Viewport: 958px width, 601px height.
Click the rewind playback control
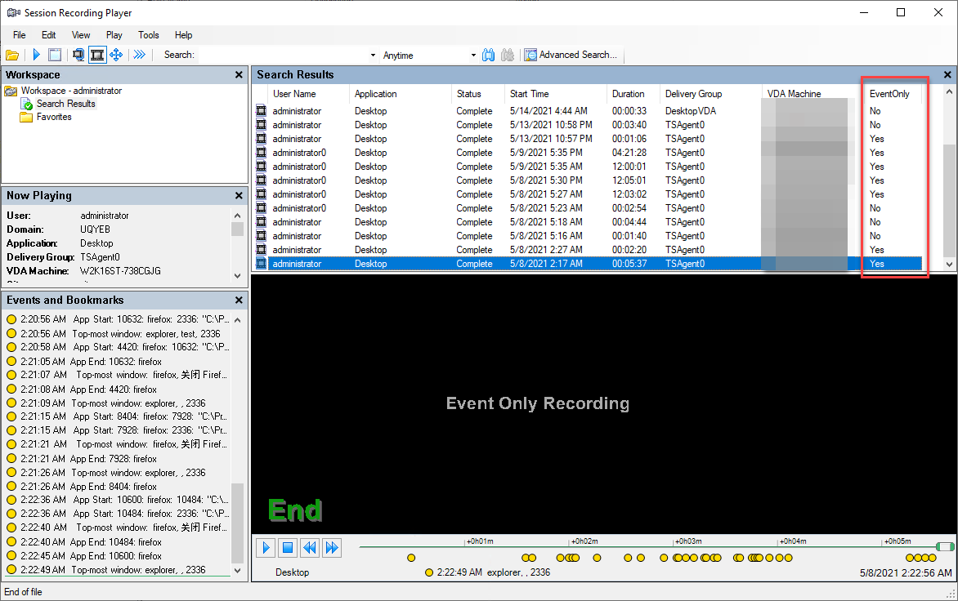click(x=309, y=548)
